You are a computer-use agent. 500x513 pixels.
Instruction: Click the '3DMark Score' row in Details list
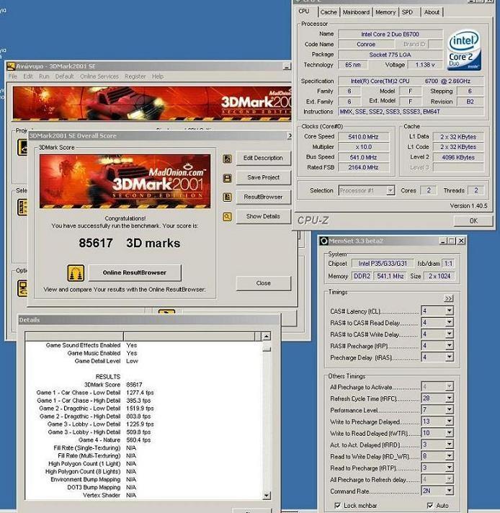tap(113, 385)
